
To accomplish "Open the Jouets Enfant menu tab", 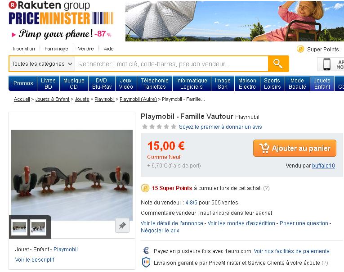I will coord(322,83).
